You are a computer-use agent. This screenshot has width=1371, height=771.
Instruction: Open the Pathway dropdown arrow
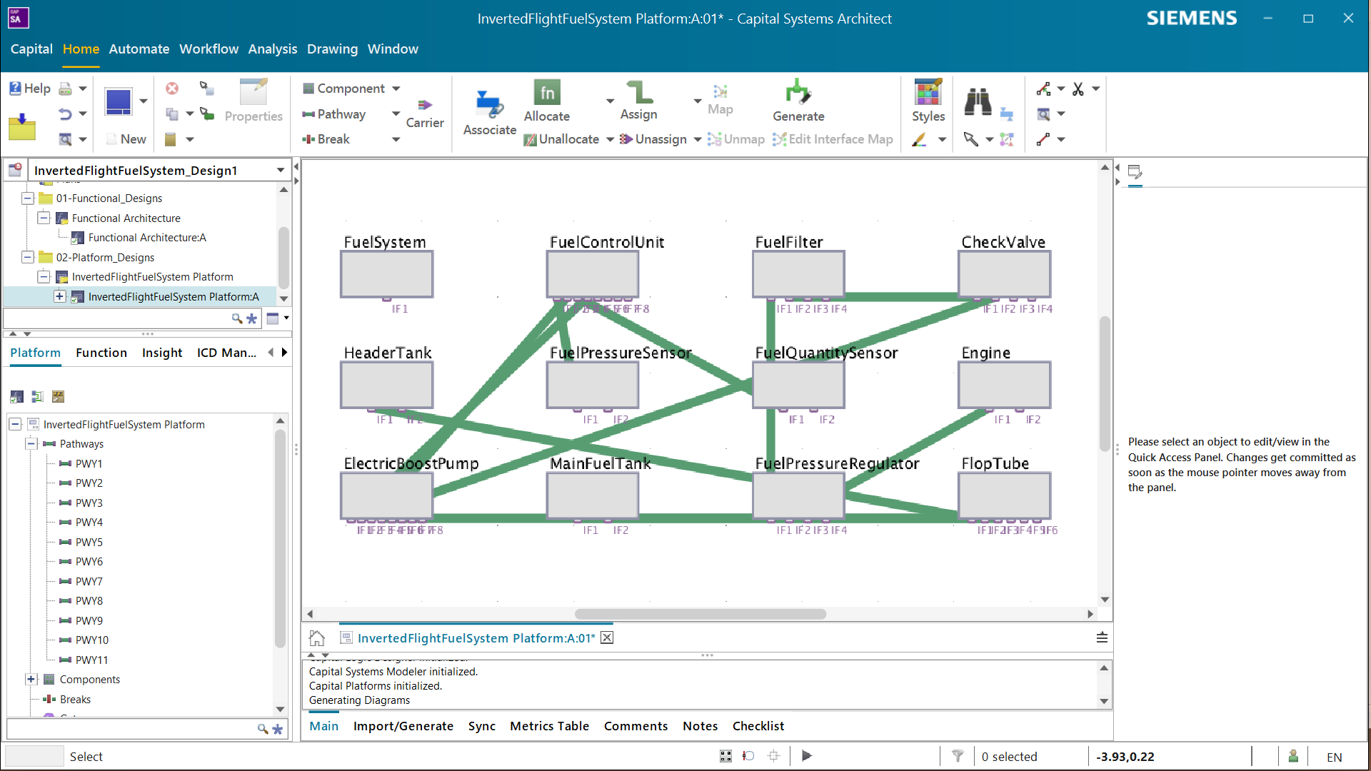pos(396,114)
